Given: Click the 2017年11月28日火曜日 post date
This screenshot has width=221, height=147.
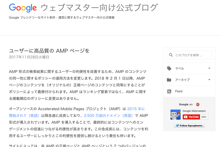Looking at the screenshot, I should tap(29, 57).
